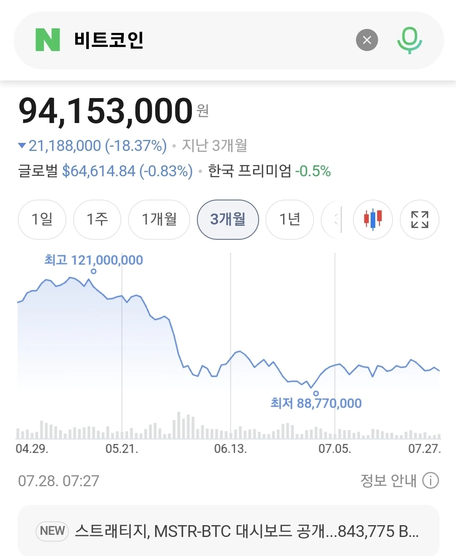
Task: Clear the search text with X icon
Action: coord(367,40)
